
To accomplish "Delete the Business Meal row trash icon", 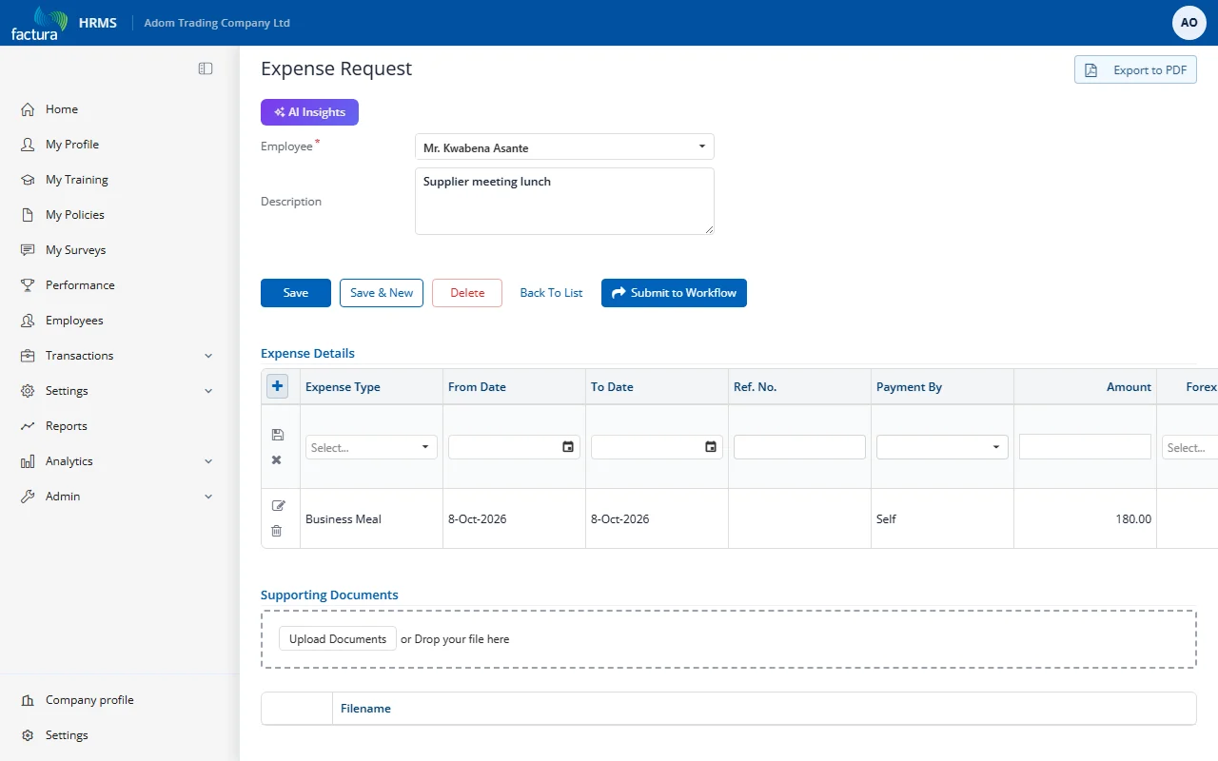I will (277, 531).
